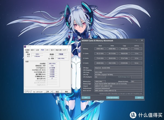Screen dimensions: 164x120
Task: Minimize the CPU-Z window
Action: point(58,47)
